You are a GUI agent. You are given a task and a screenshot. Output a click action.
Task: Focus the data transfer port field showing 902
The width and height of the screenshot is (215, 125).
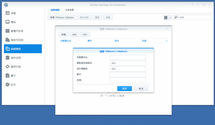tap(128, 69)
